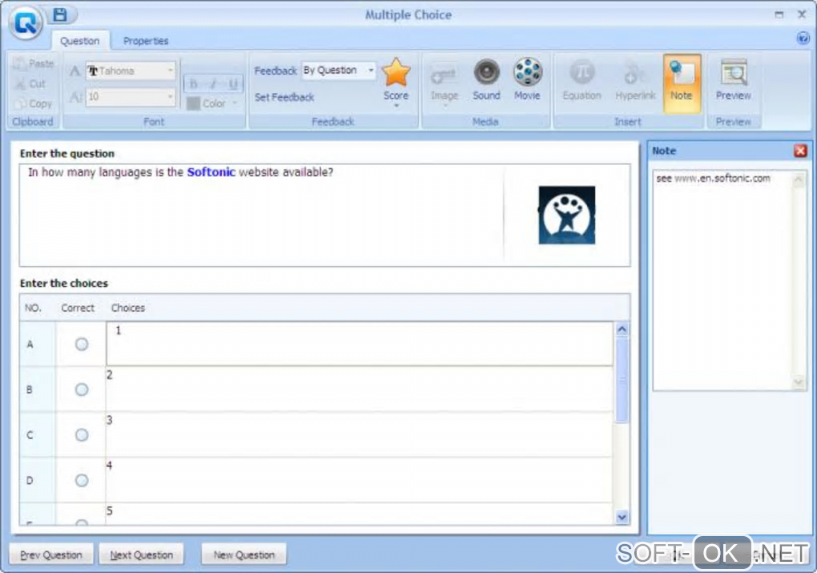Image resolution: width=817 pixels, height=573 pixels.
Task: Insert an Equation with pi icon
Action: click(582, 79)
